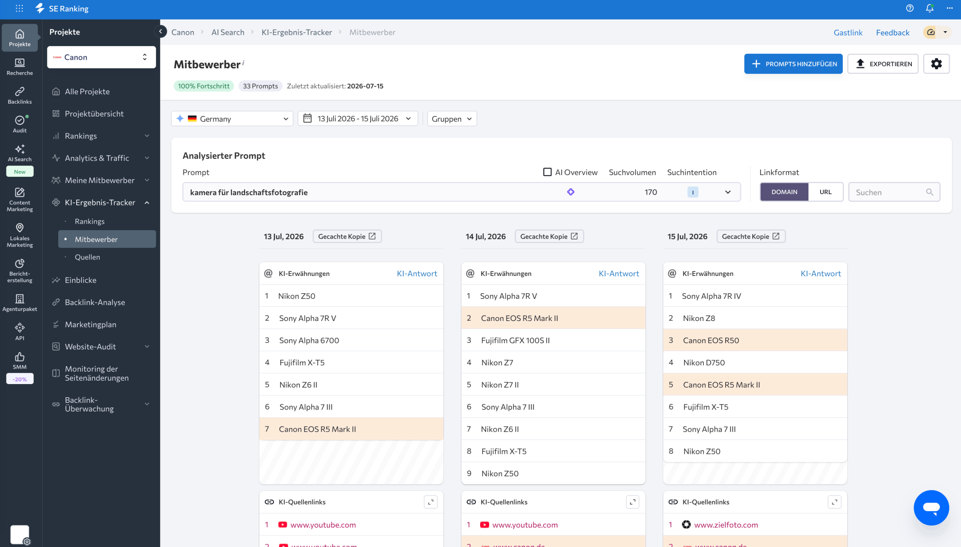Open Lokales Marketing in the left rail
Viewport: 961px width, 547px height.
coord(20,235)
